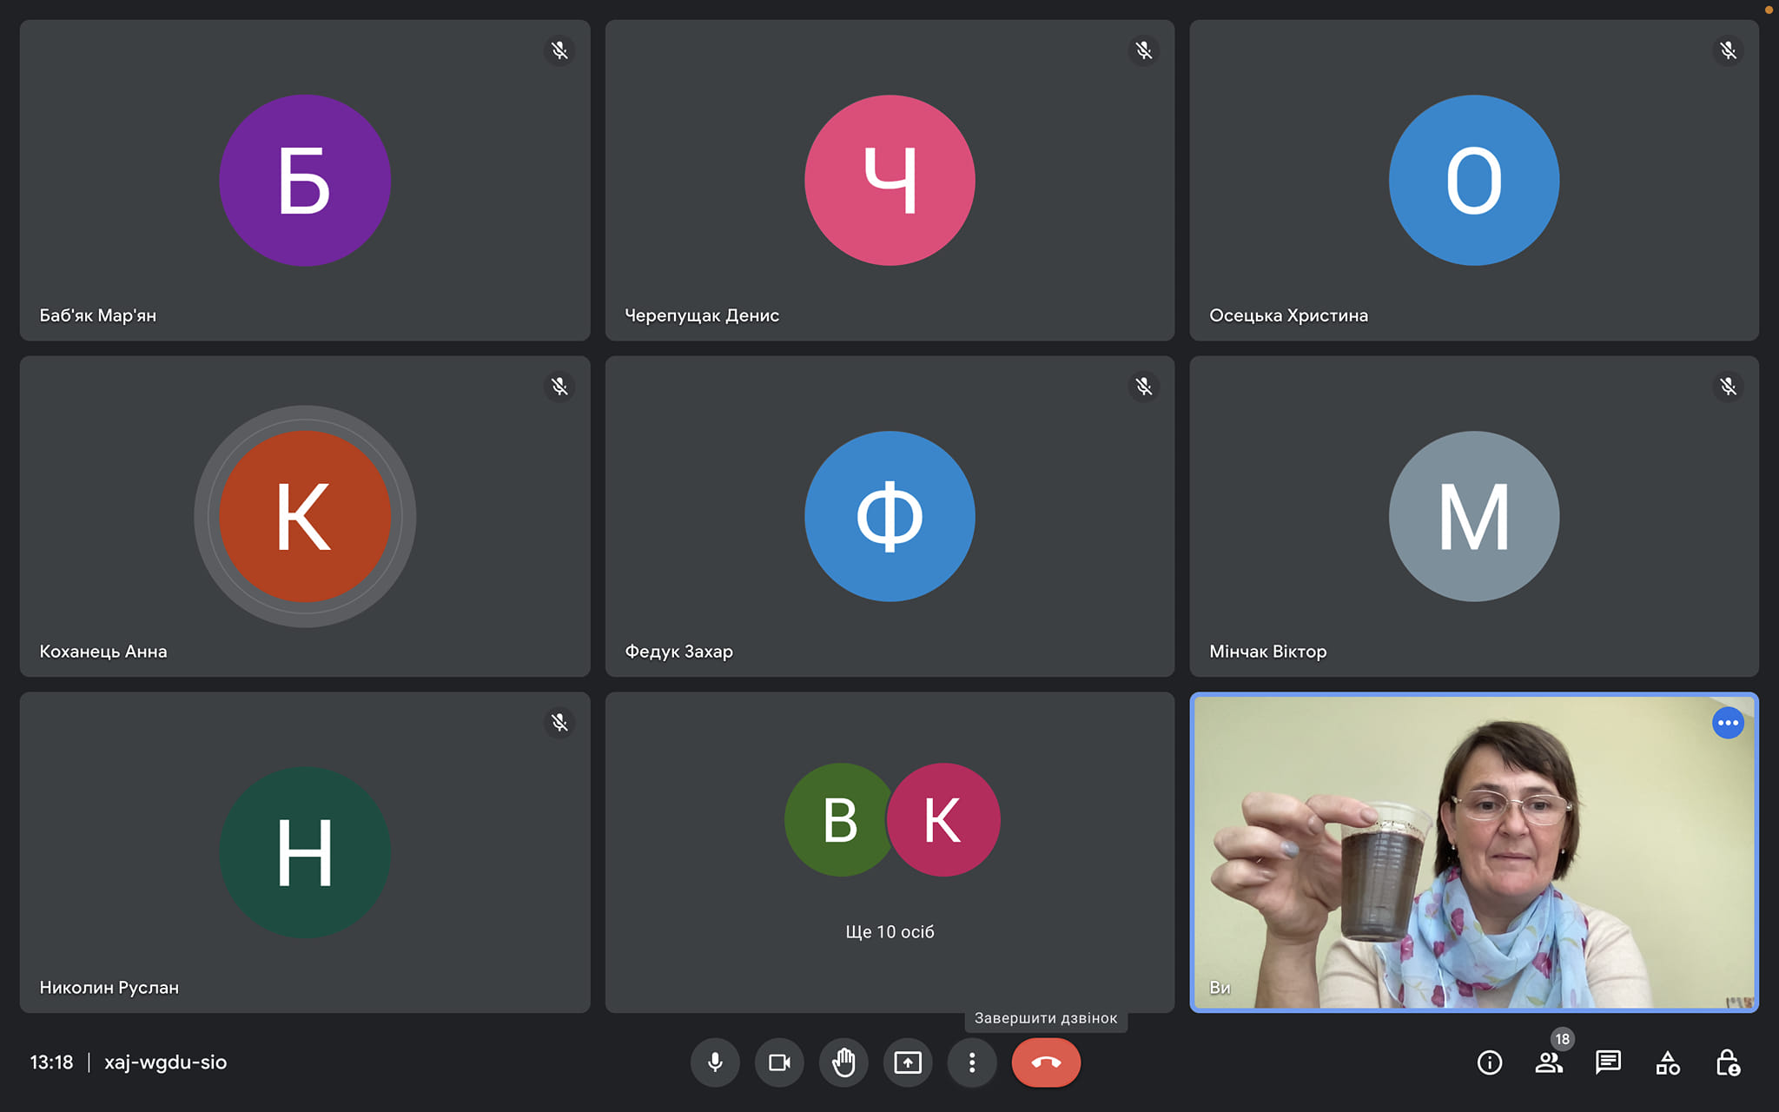This screenshot has height=1112, width=1779.
Task: Open the present screen option
Action: click(908, 1062)
